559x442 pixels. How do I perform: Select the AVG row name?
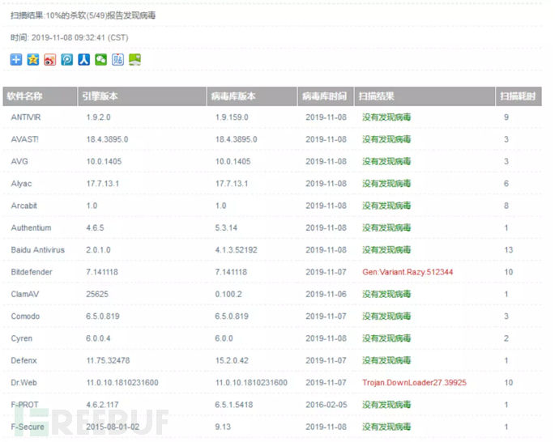pyautogui.click(x=19, y=161)
